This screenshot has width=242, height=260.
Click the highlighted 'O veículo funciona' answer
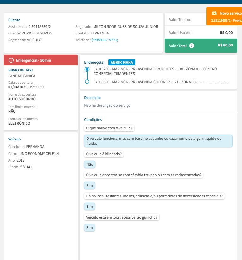[x=158, y=141]
